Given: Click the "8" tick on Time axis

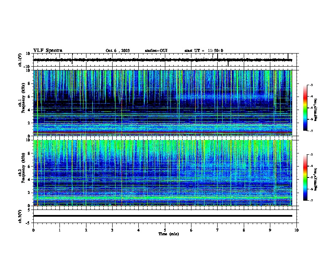Looking at the screenshot, I should (x=244, y=230).
